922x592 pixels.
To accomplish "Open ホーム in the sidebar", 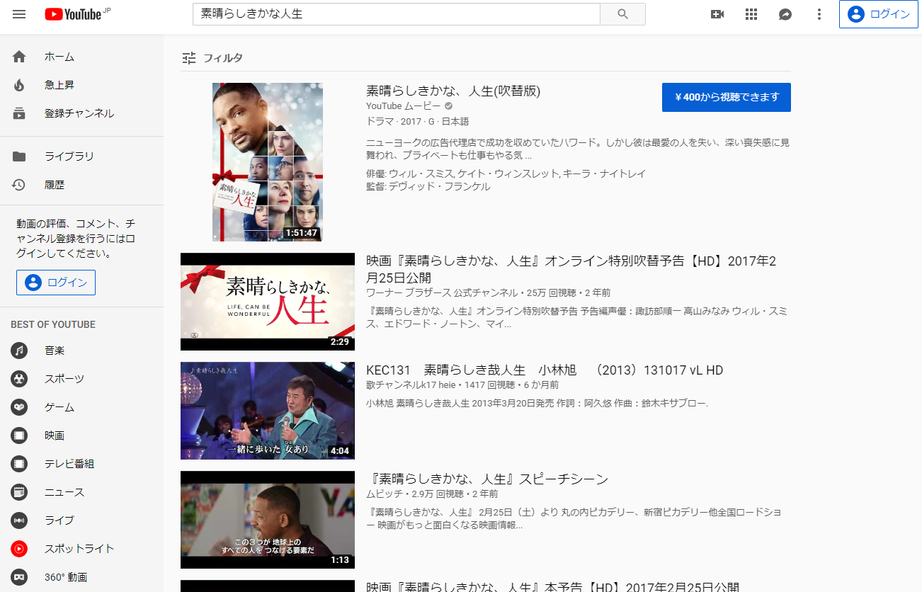I will 59,57.
